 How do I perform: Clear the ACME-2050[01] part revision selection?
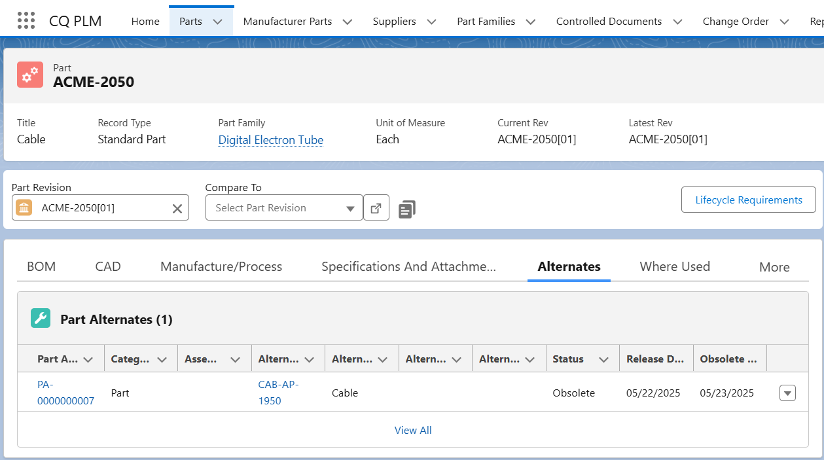point(177,208)
